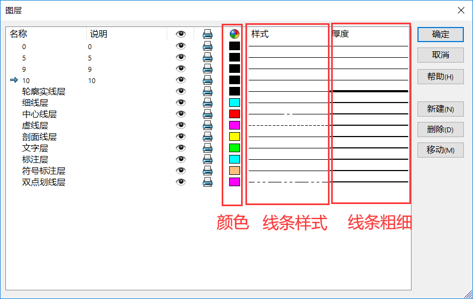473x299 pixels.
Task: Change line thickness of 文字层
Action: click(x=369, y=148)
